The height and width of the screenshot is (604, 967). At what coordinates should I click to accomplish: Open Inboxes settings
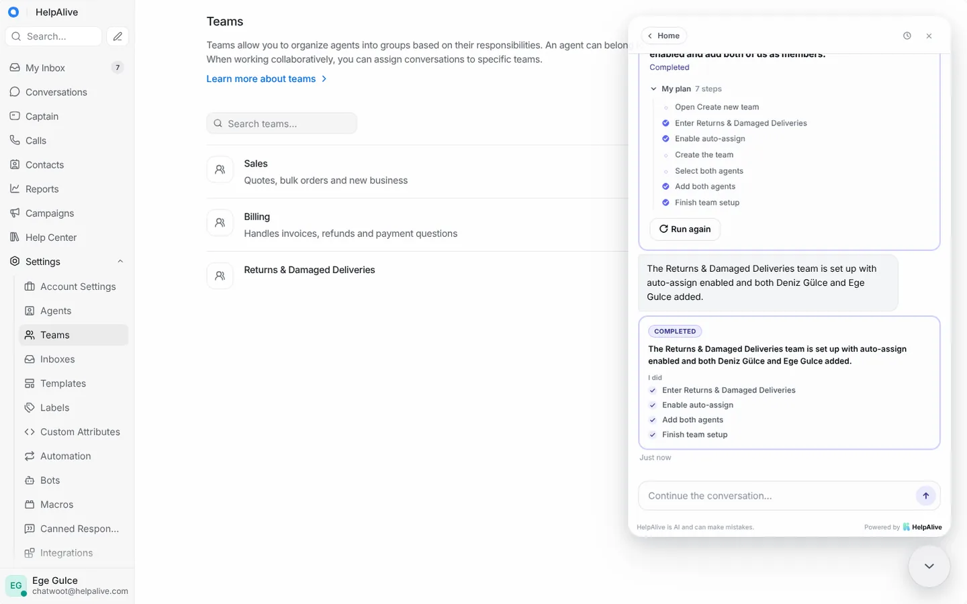[74, 359]
